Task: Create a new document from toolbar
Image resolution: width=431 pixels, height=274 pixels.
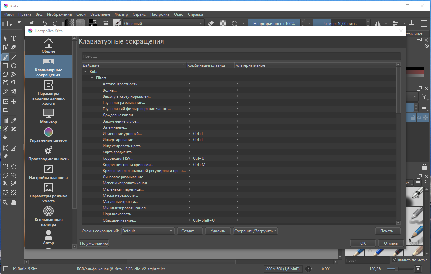Action: [10, 23]
